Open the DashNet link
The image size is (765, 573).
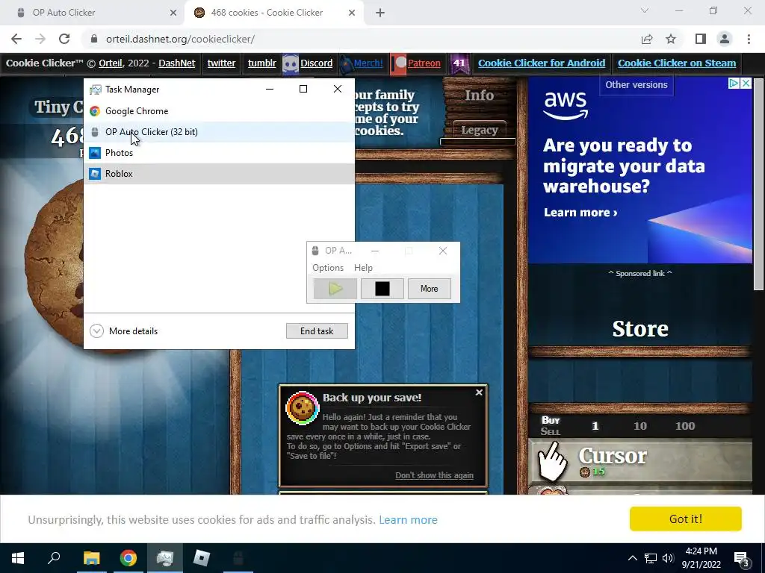point(176,63)
